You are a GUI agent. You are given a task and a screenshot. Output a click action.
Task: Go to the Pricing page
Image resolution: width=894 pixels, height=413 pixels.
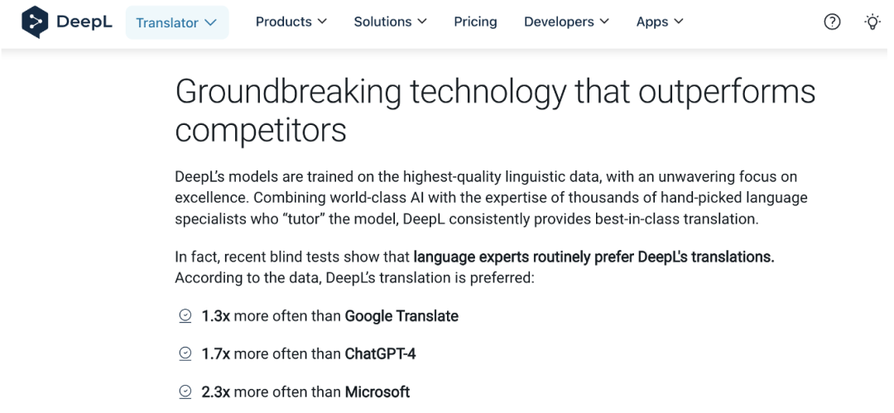tap(475, 22)
